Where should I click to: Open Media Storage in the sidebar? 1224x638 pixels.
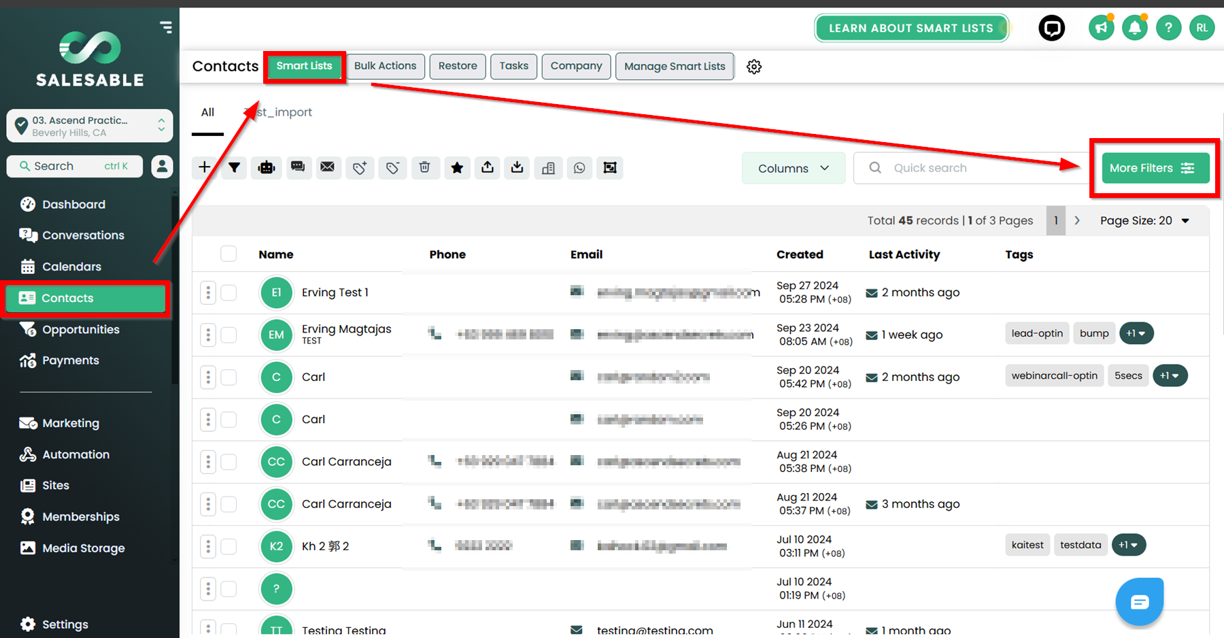(x=83, y=548)
